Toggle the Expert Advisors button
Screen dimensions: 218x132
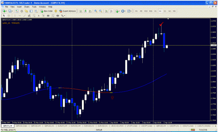(68, 11)
